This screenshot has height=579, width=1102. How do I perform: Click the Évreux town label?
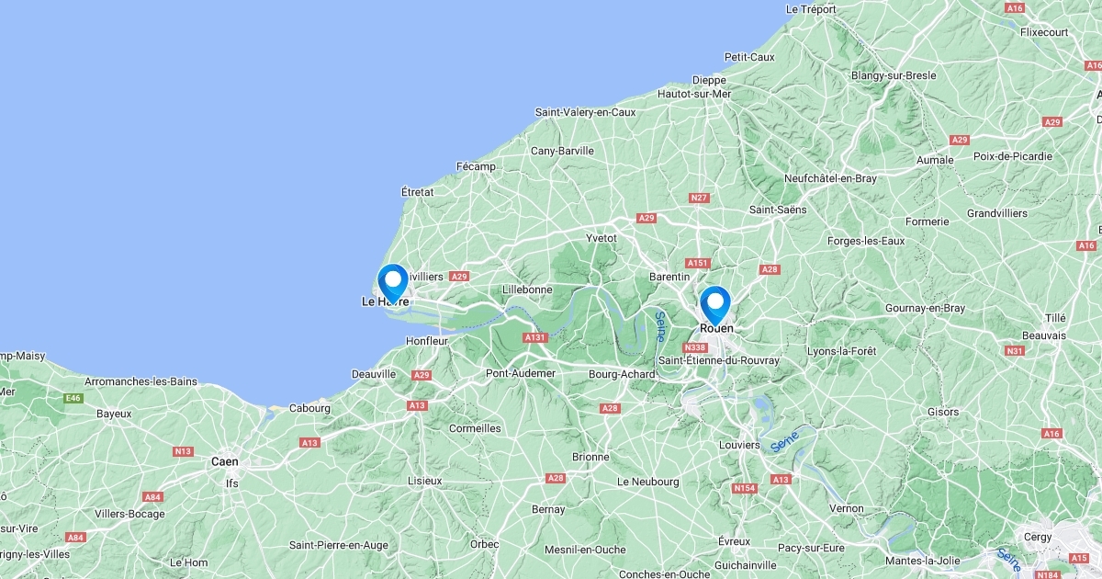pos(735,541)
